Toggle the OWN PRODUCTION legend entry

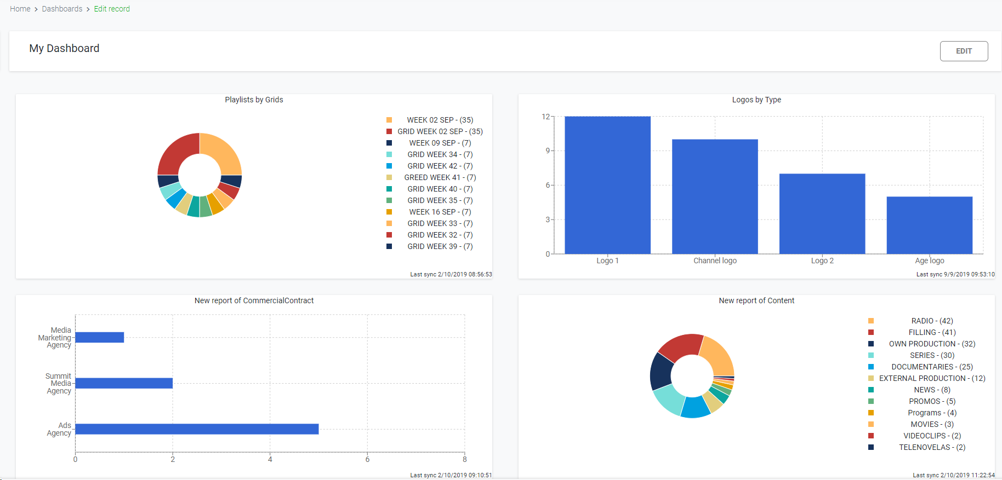[x=932, y=344]
